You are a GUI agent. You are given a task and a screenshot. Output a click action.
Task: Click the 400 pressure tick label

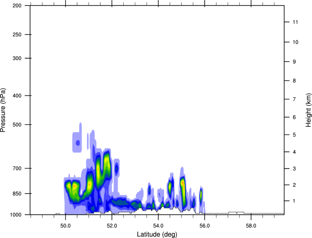[17, 96]
